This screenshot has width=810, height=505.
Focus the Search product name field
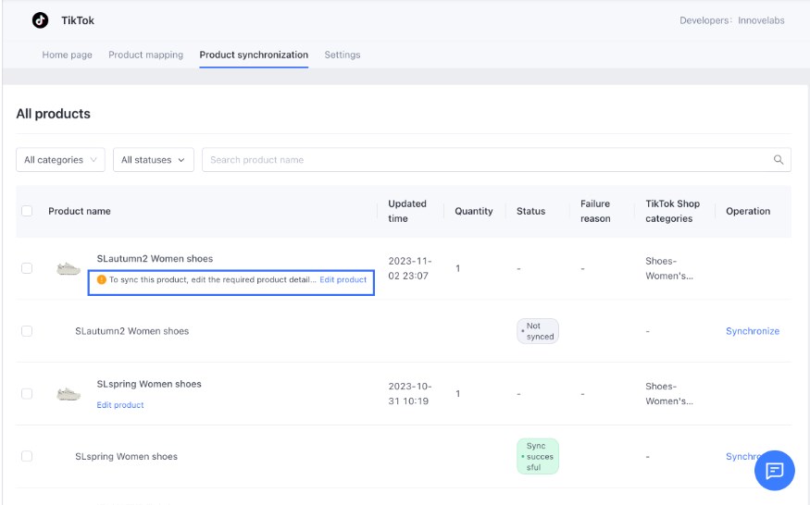481,160
